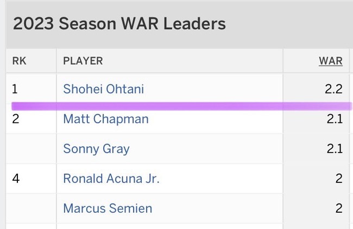The height and width of the screenshot is (229, 353).
Task: Click the RK column header
Action: [19, 61]
